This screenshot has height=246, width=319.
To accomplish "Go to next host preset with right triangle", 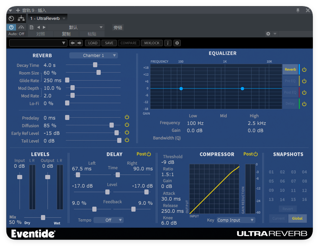I will click(x=44, y=27).
